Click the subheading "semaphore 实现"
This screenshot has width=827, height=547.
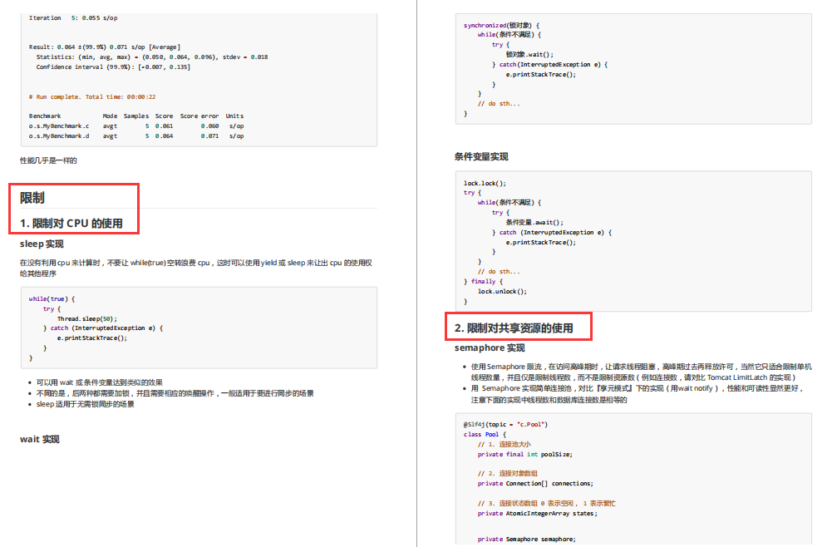(490, 347)
